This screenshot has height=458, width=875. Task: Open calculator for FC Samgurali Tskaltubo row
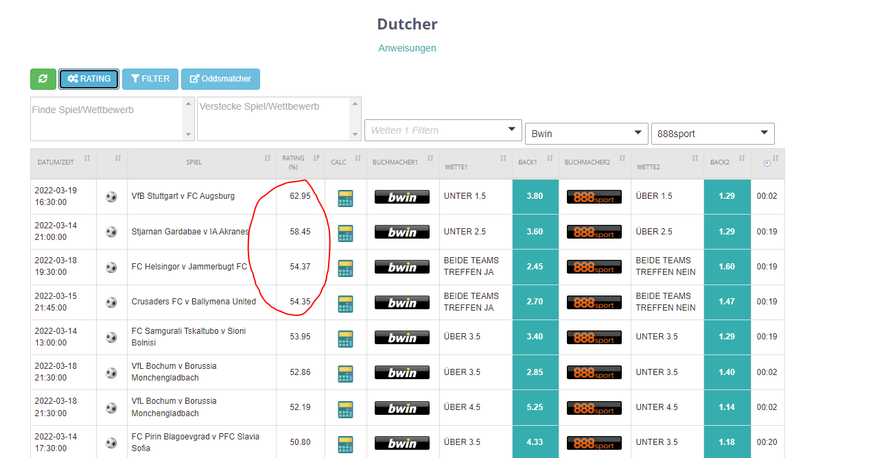[345, 339]
